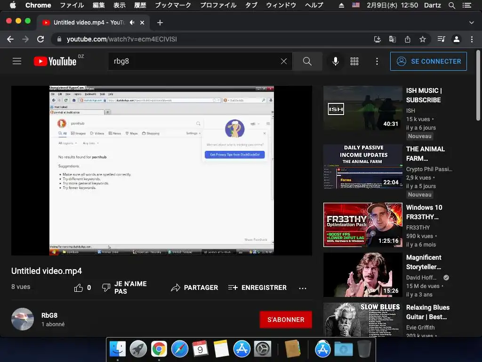Open Control Center in menu bar

tap(467, 5)
